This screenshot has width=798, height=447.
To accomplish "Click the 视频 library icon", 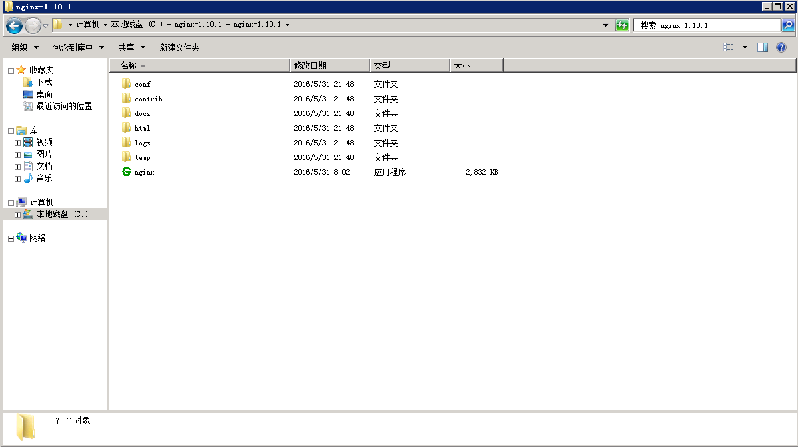I will (x=28, y=142).
